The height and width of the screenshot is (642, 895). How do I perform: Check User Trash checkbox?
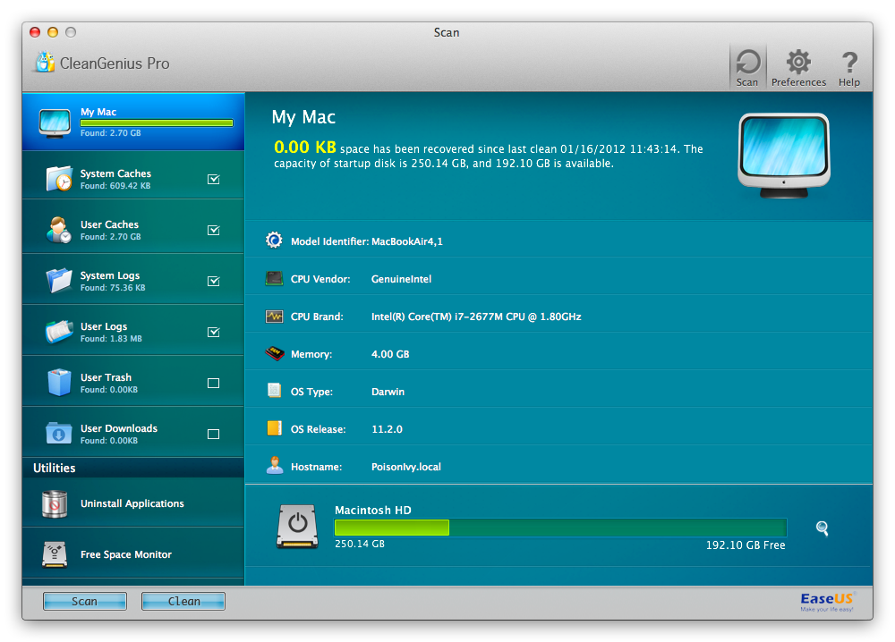(214, 384)
